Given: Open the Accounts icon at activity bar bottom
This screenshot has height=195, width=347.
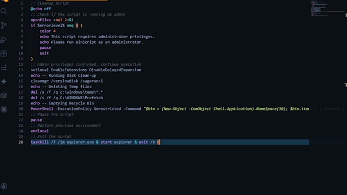Looking at the screenshot, I should point(4,186).
